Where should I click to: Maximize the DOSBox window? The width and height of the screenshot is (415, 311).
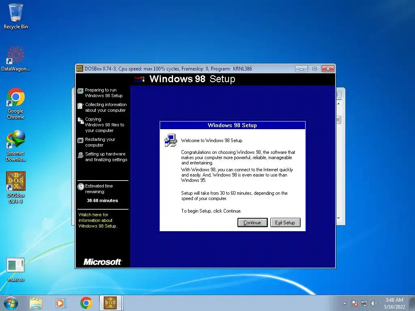point(314,69)
